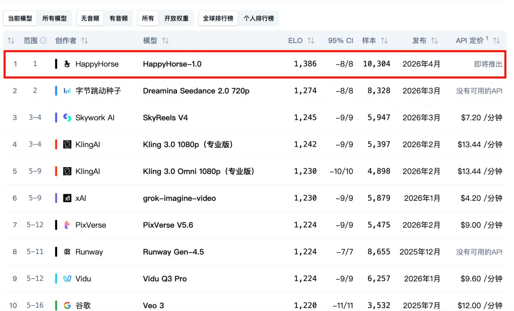This screenshot has height=311, width=514.
Task: Click the 2025年7月 release date
Action: click(x=422, y=305)
